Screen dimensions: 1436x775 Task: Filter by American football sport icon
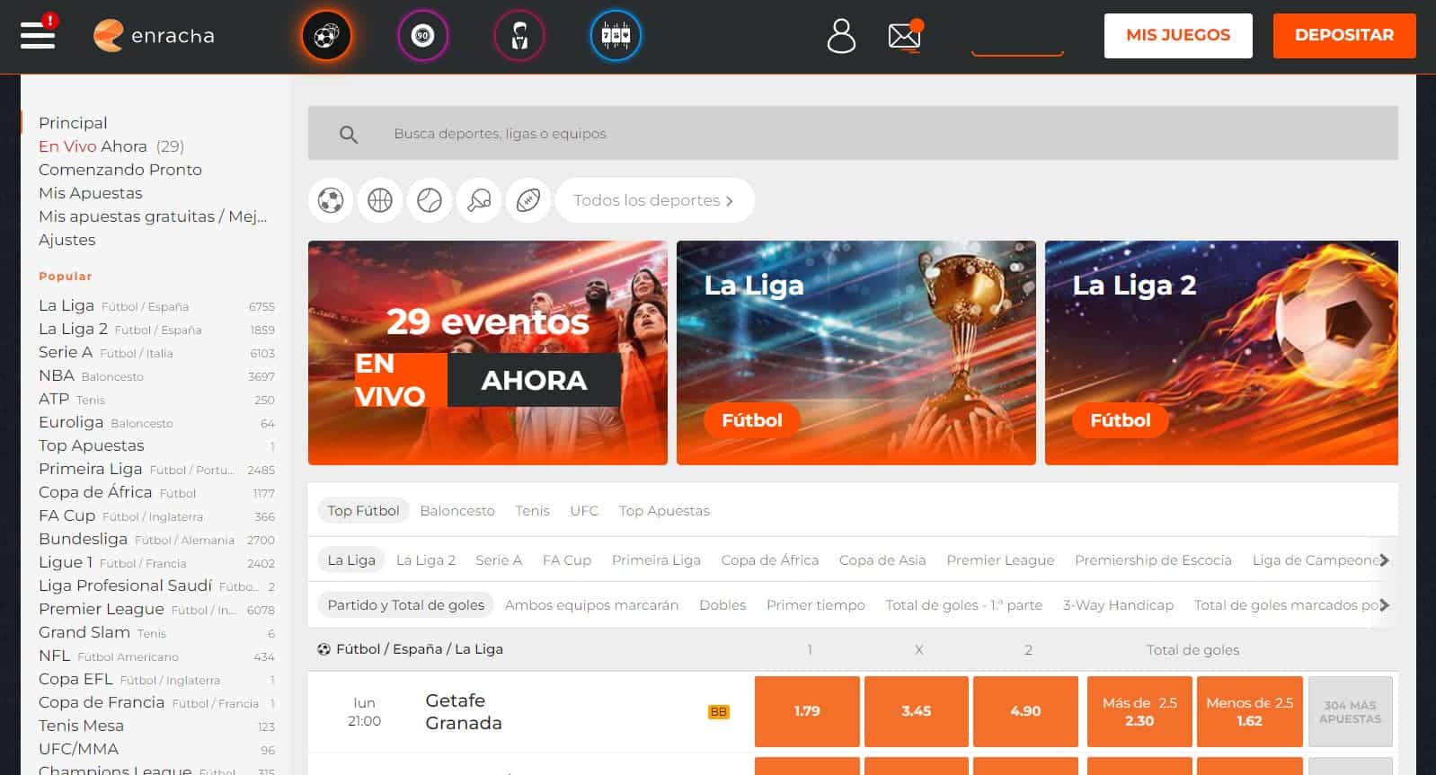pyautogui.click(x=528, y=200)
